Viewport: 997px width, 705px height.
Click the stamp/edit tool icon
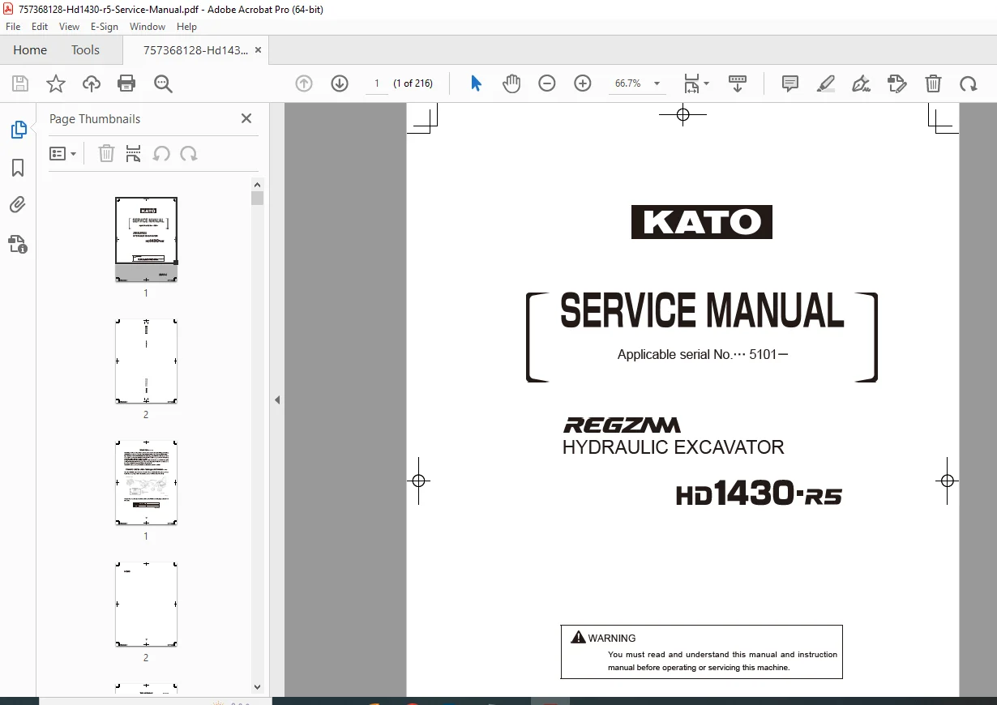tap(896, 83)
